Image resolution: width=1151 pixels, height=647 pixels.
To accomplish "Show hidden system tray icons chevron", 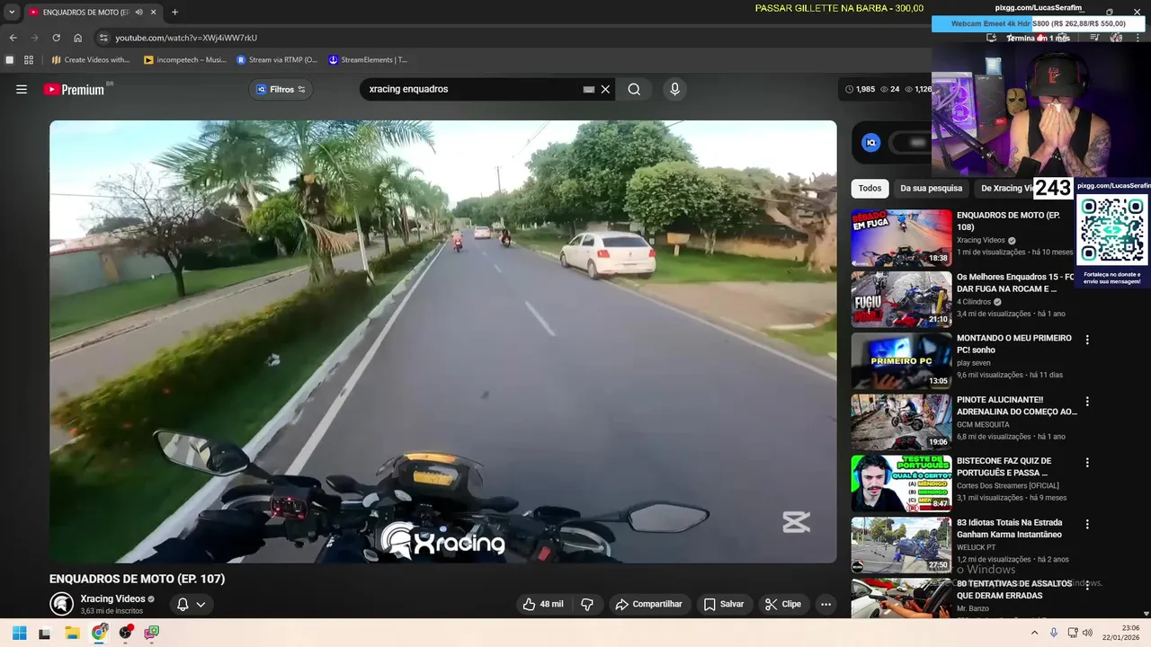I will (1034, 633).
